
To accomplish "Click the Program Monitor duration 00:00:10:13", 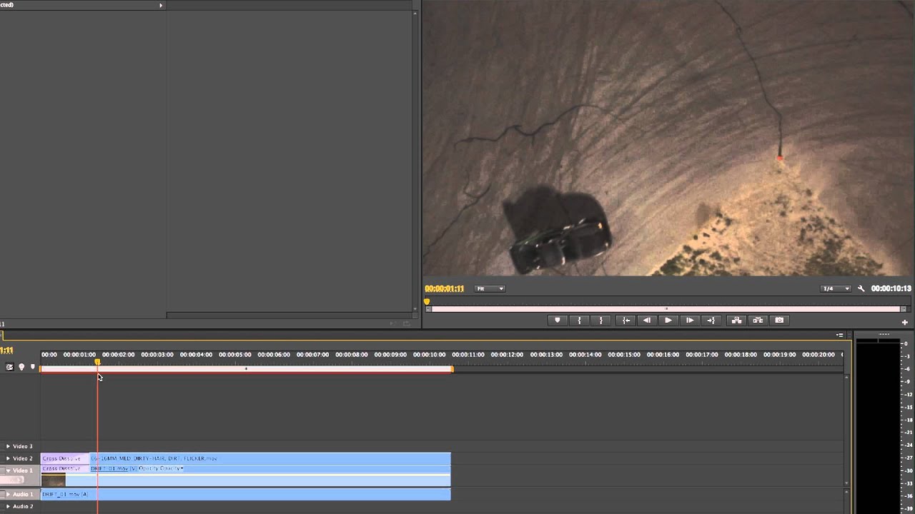I will point(891,288).
